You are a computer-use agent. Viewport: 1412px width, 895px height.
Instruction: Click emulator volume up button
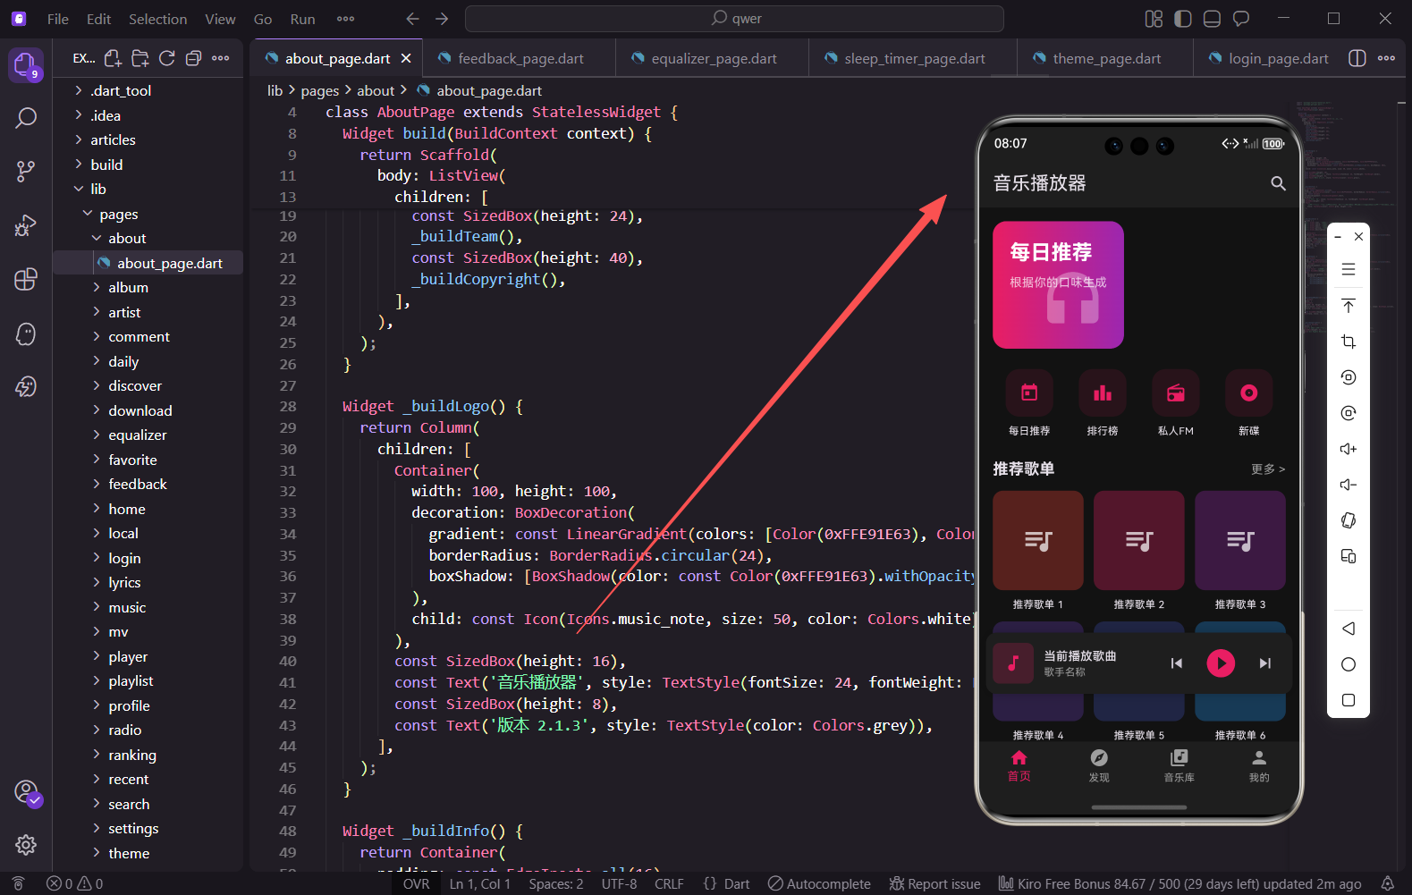tap(1349, 449)
